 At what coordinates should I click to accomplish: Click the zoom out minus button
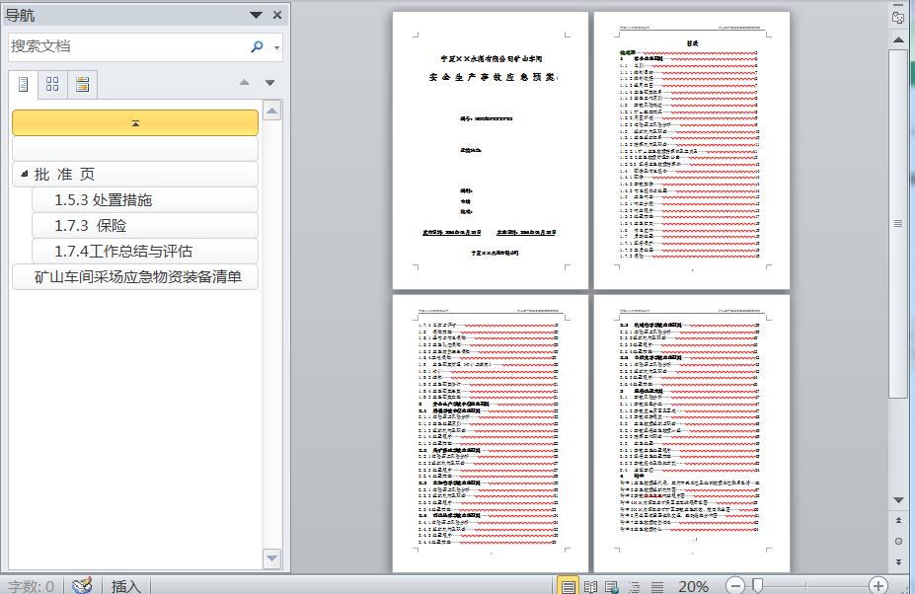coord(735,586)
